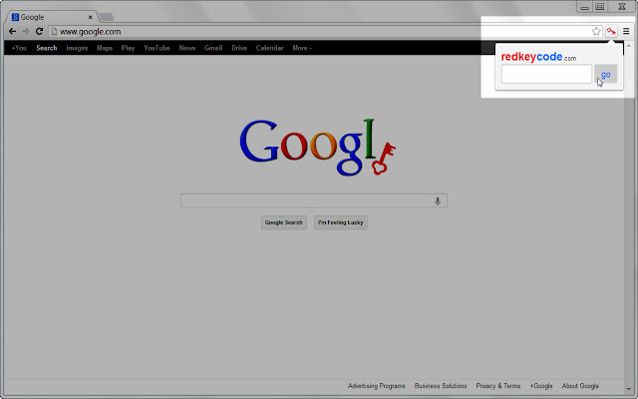Screen dimensions: 638x399
Task: Open Drive in the Google bar
Action: tap(239, 48)
